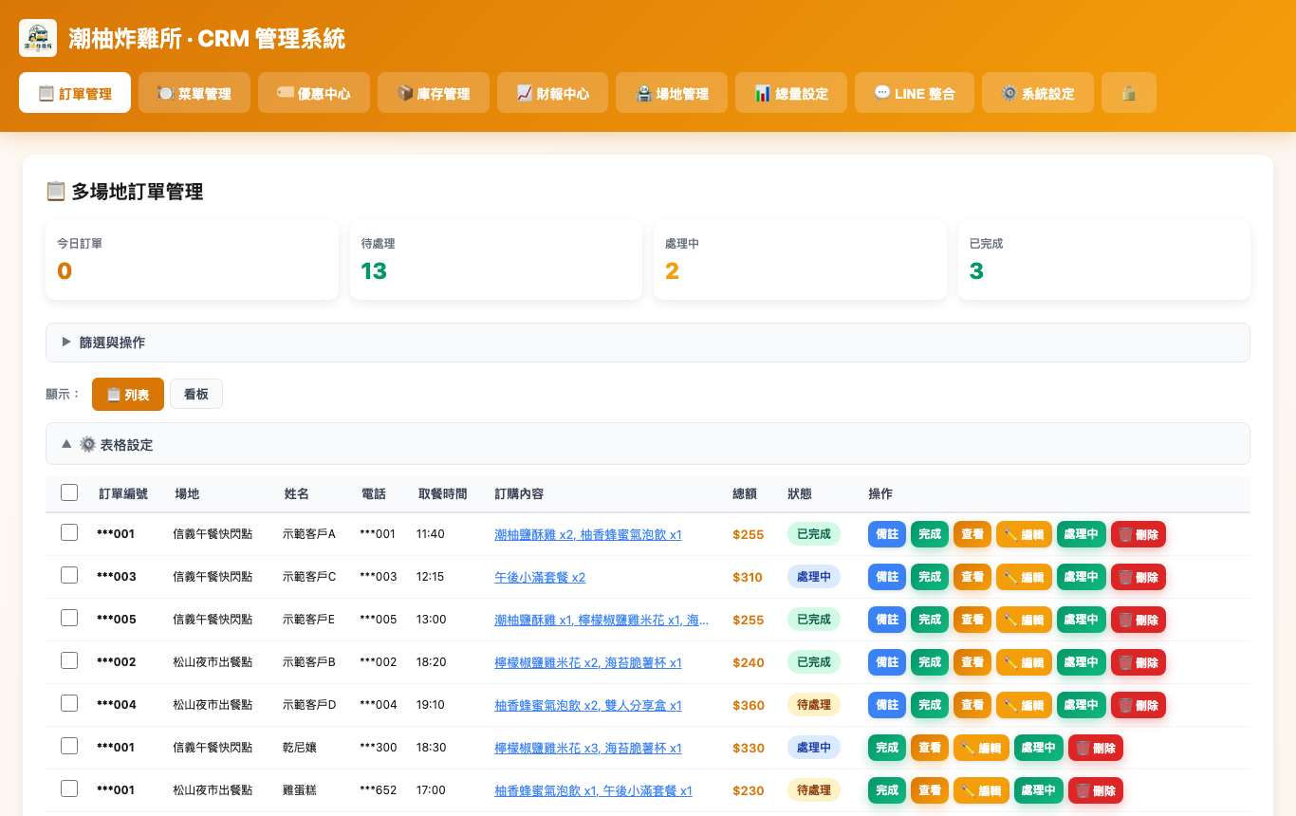
Task: Switch to the 菜單管理 tab
Action: click(194, 93)
